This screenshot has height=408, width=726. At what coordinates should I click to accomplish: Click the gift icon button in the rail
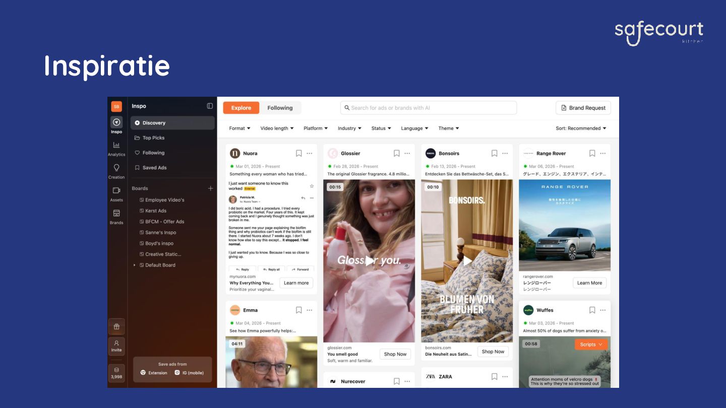(x=116, y=326)
